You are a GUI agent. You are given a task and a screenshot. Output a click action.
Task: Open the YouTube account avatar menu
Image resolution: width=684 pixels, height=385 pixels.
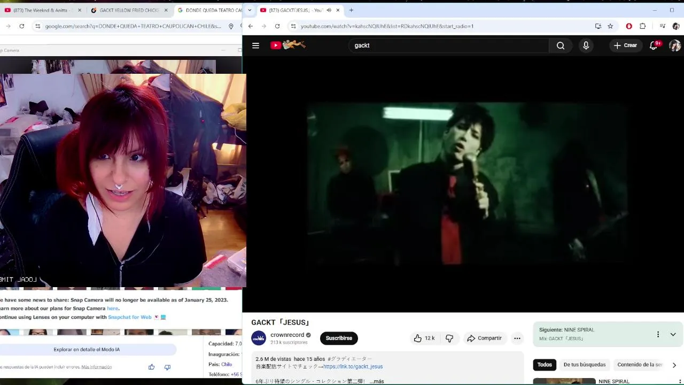(675, 45)
